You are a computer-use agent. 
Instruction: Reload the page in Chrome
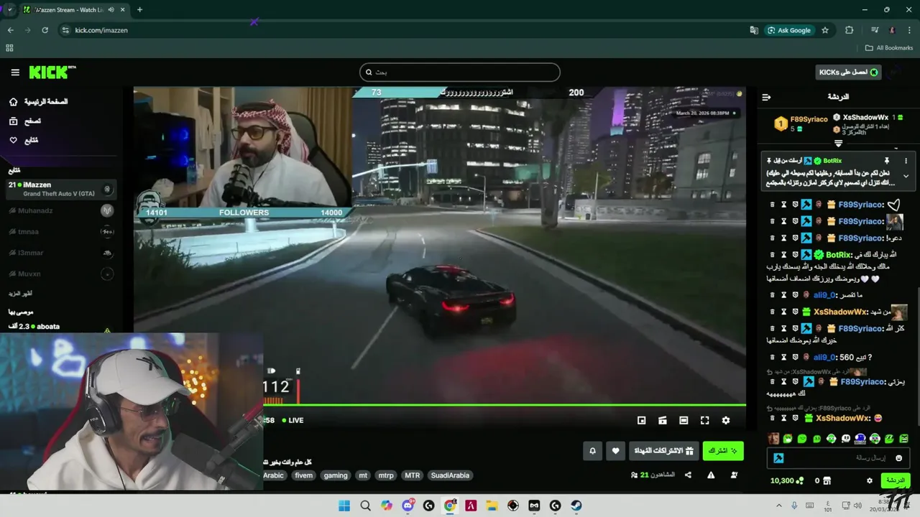(x=45, y=30)
